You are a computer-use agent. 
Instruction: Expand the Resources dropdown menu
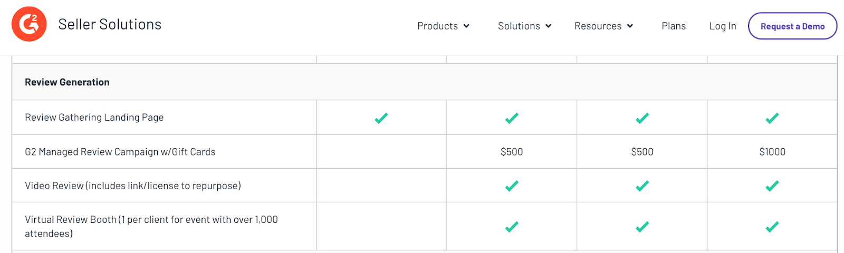point(603,26)
